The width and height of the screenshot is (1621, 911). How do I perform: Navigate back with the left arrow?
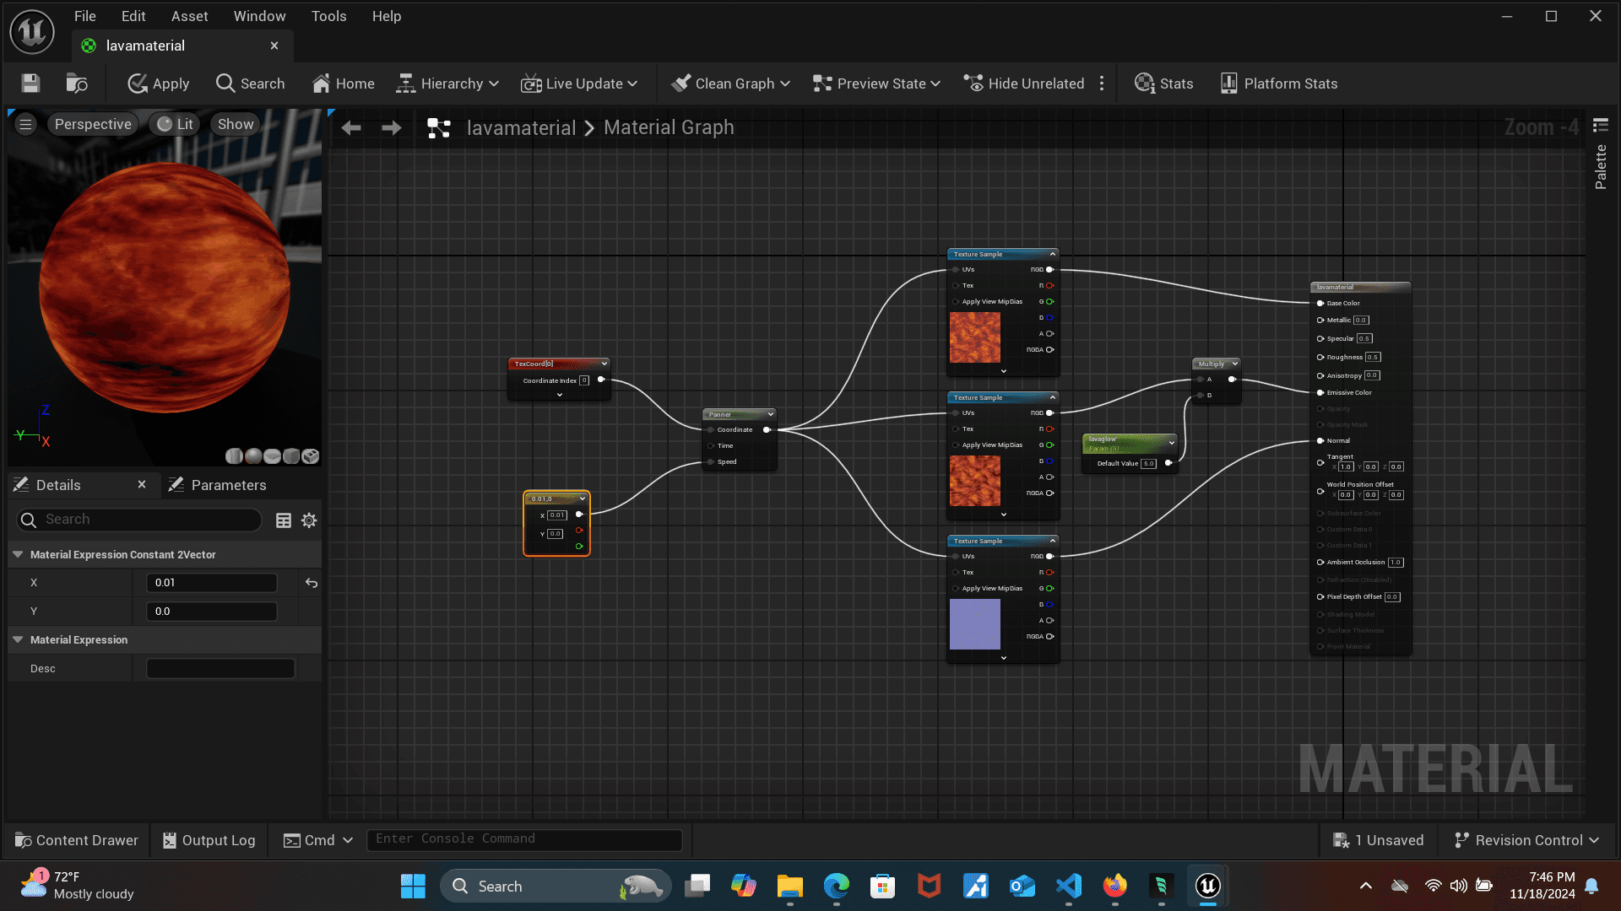click(351, 127)
